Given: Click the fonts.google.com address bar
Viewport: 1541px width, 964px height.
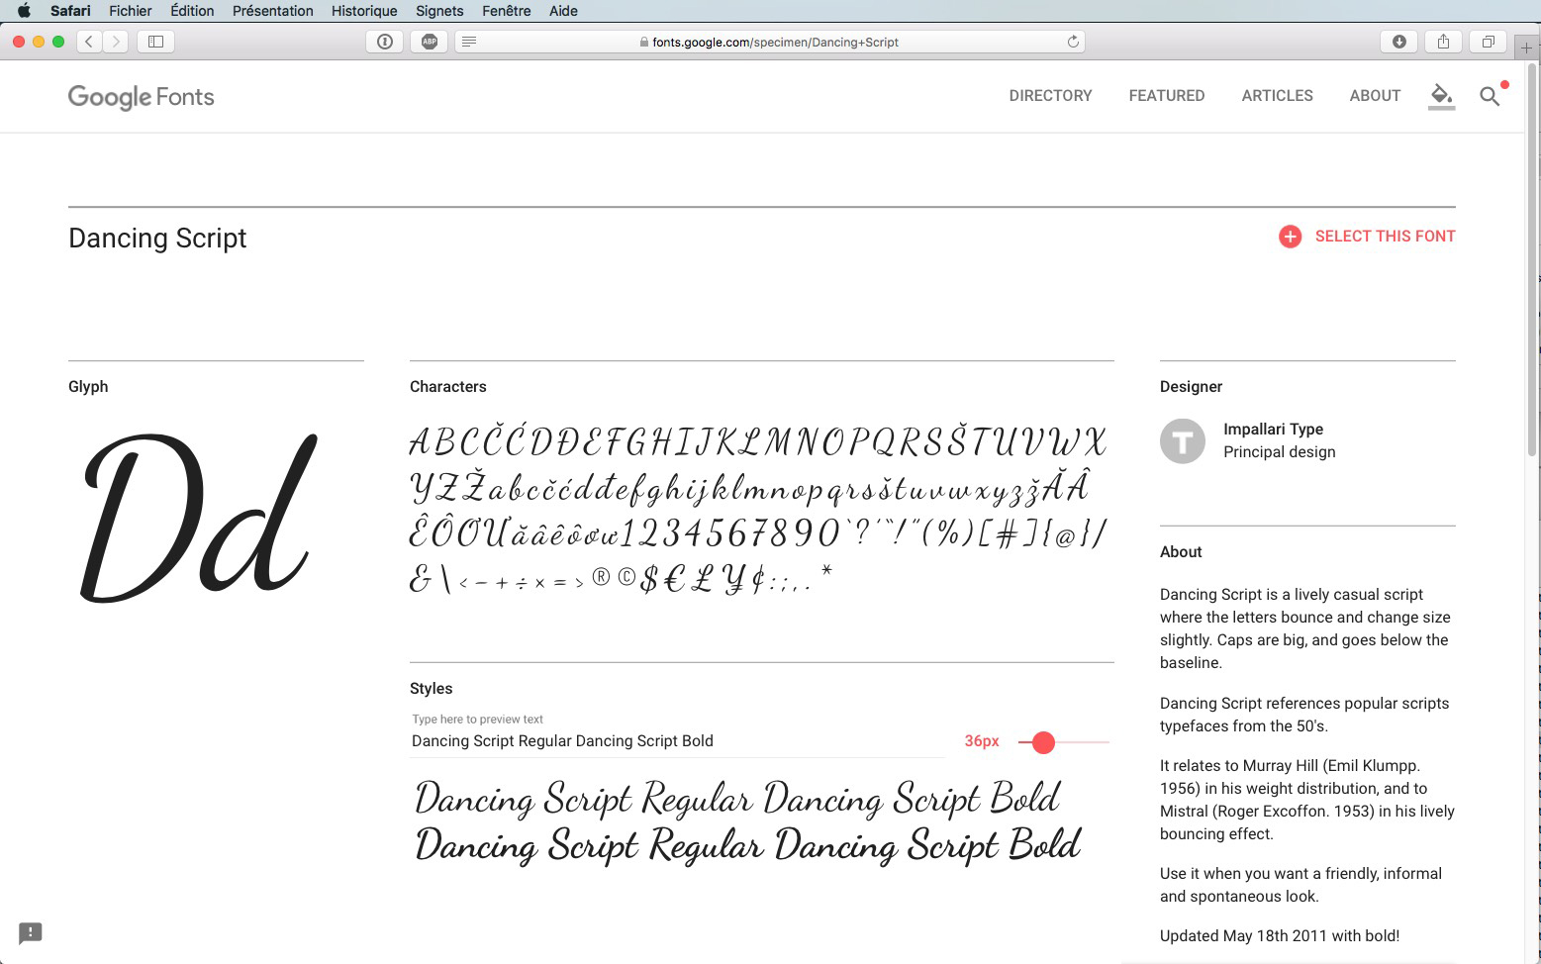Looking at the screenshot, I should pos(770,42).
